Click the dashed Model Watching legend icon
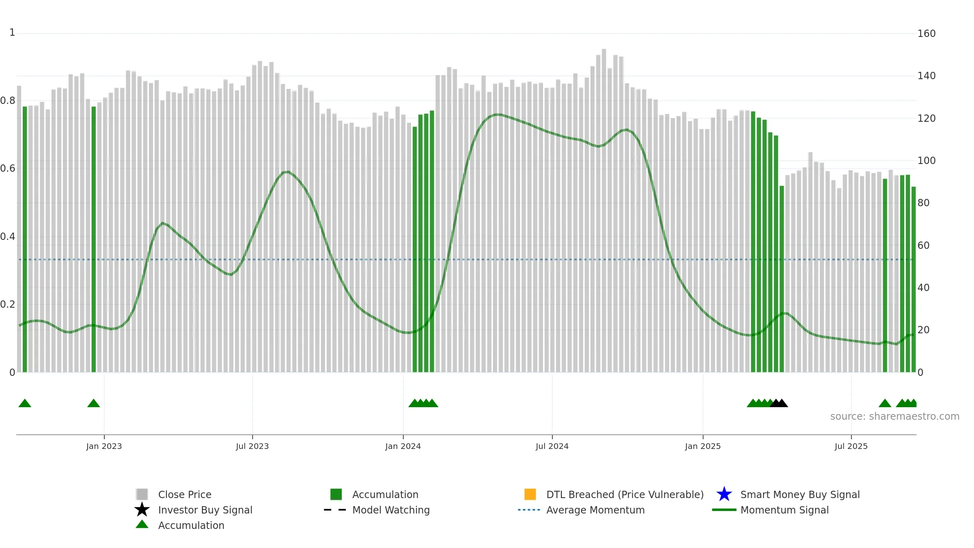The height and width of the screenshot is (548, 974). (335, 510)
